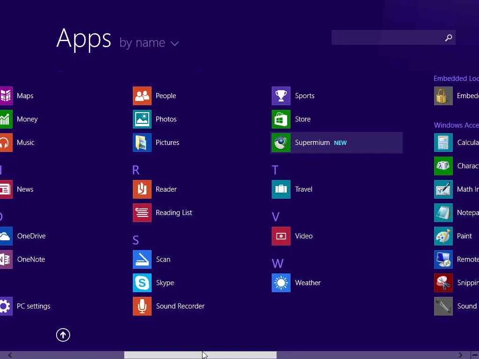Launch the Travel suitcase icon
The image size is (479, 359).
pos(281,189)
